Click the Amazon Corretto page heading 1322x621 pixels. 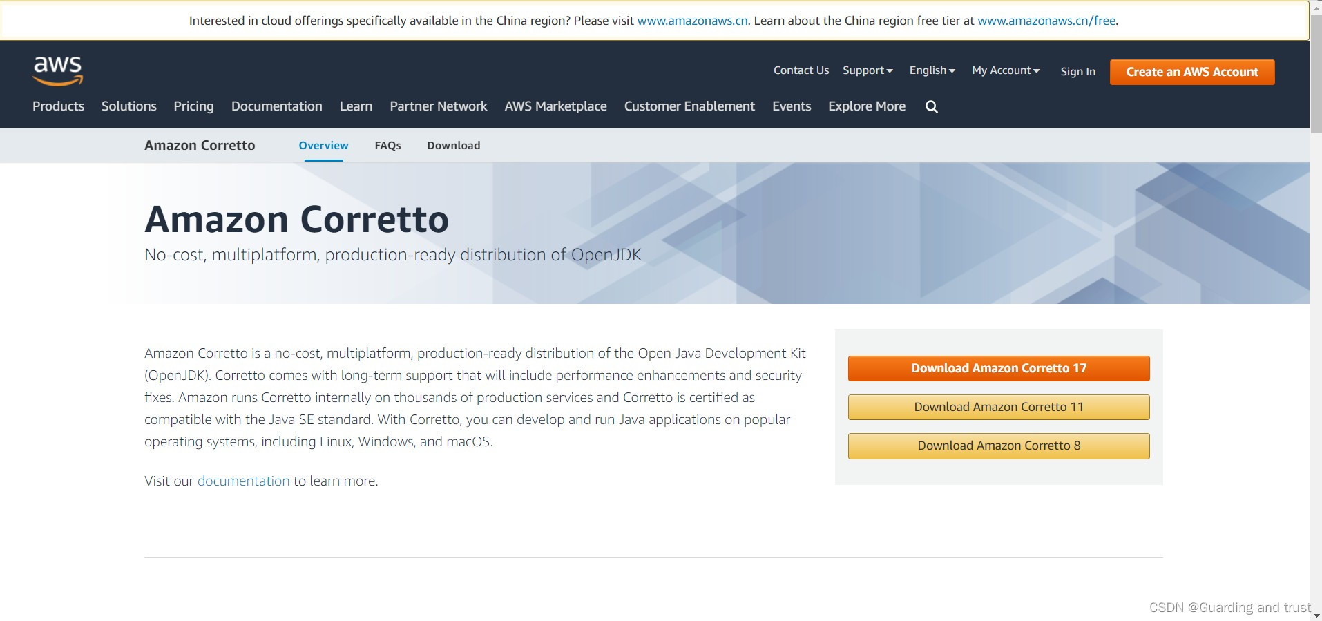pos(296,220)
